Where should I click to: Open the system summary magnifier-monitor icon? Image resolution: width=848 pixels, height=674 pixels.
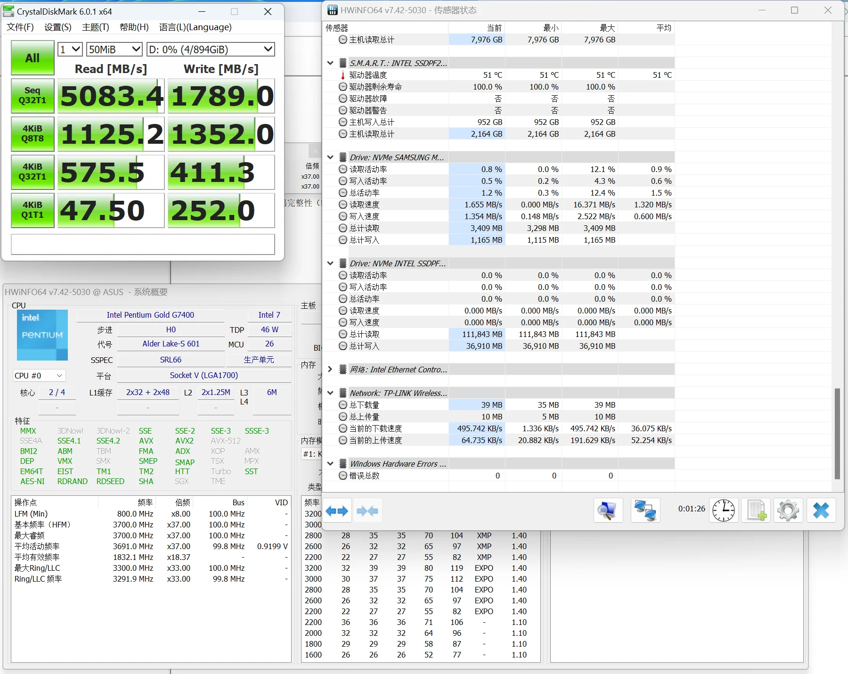[608, 510]
